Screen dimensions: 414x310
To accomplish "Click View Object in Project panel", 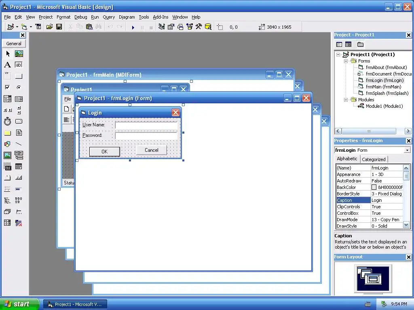I will pos(349,44).
